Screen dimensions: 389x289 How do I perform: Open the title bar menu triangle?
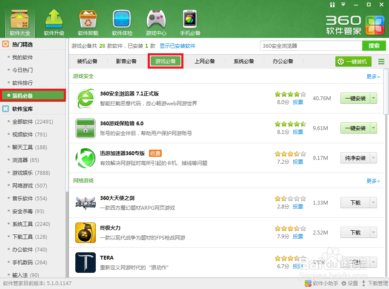pyautogui.click(x=343, y=4)
